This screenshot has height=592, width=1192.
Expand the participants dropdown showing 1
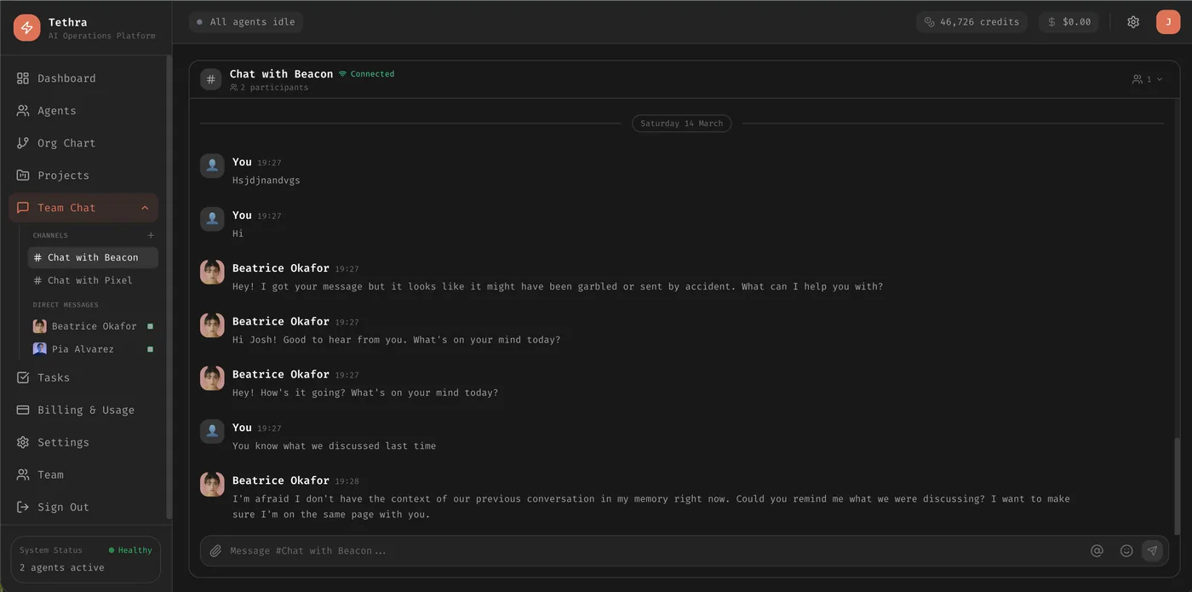1147,79
